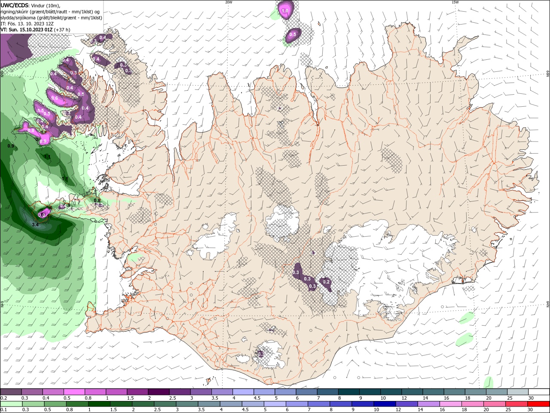Click the 20W longitude label
550x413 pixels.
coord(229,2)
